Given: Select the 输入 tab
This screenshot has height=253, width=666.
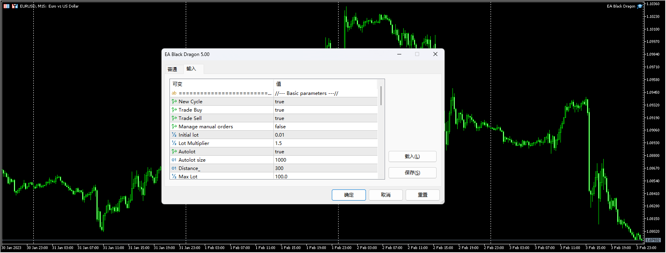Looking at the screenshot, I should 191,69.
